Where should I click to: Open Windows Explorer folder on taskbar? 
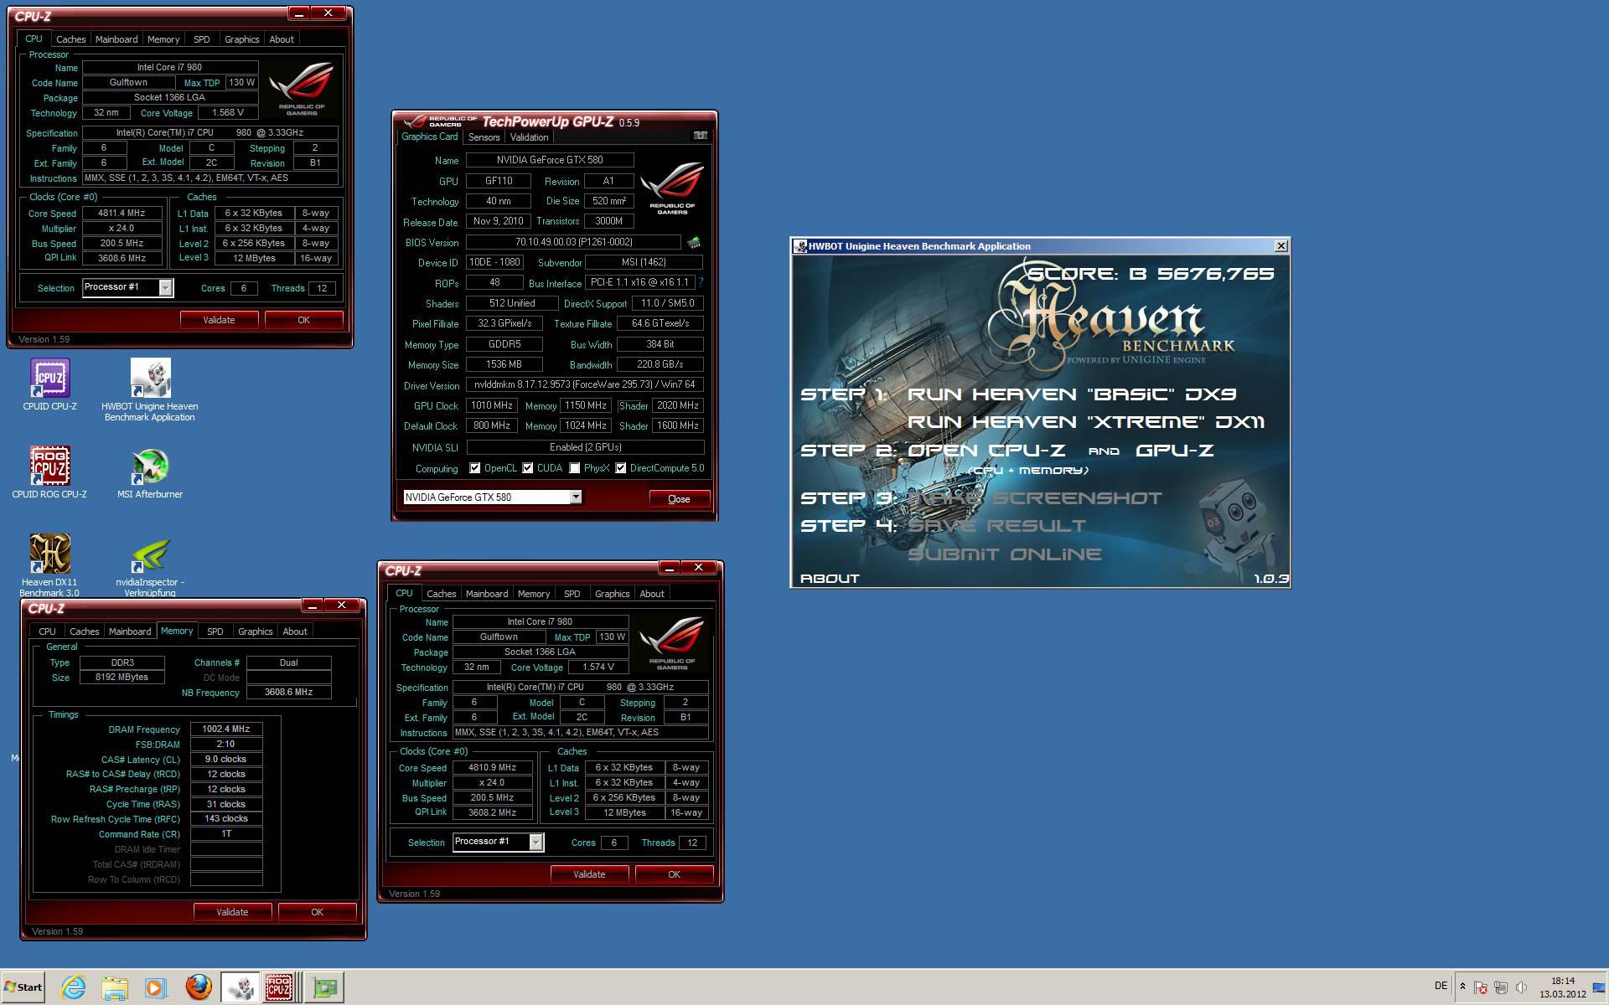[x=115, y=987]
